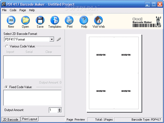Click the Serial button
The image size is (164, 123).
(x=29, y=52)
